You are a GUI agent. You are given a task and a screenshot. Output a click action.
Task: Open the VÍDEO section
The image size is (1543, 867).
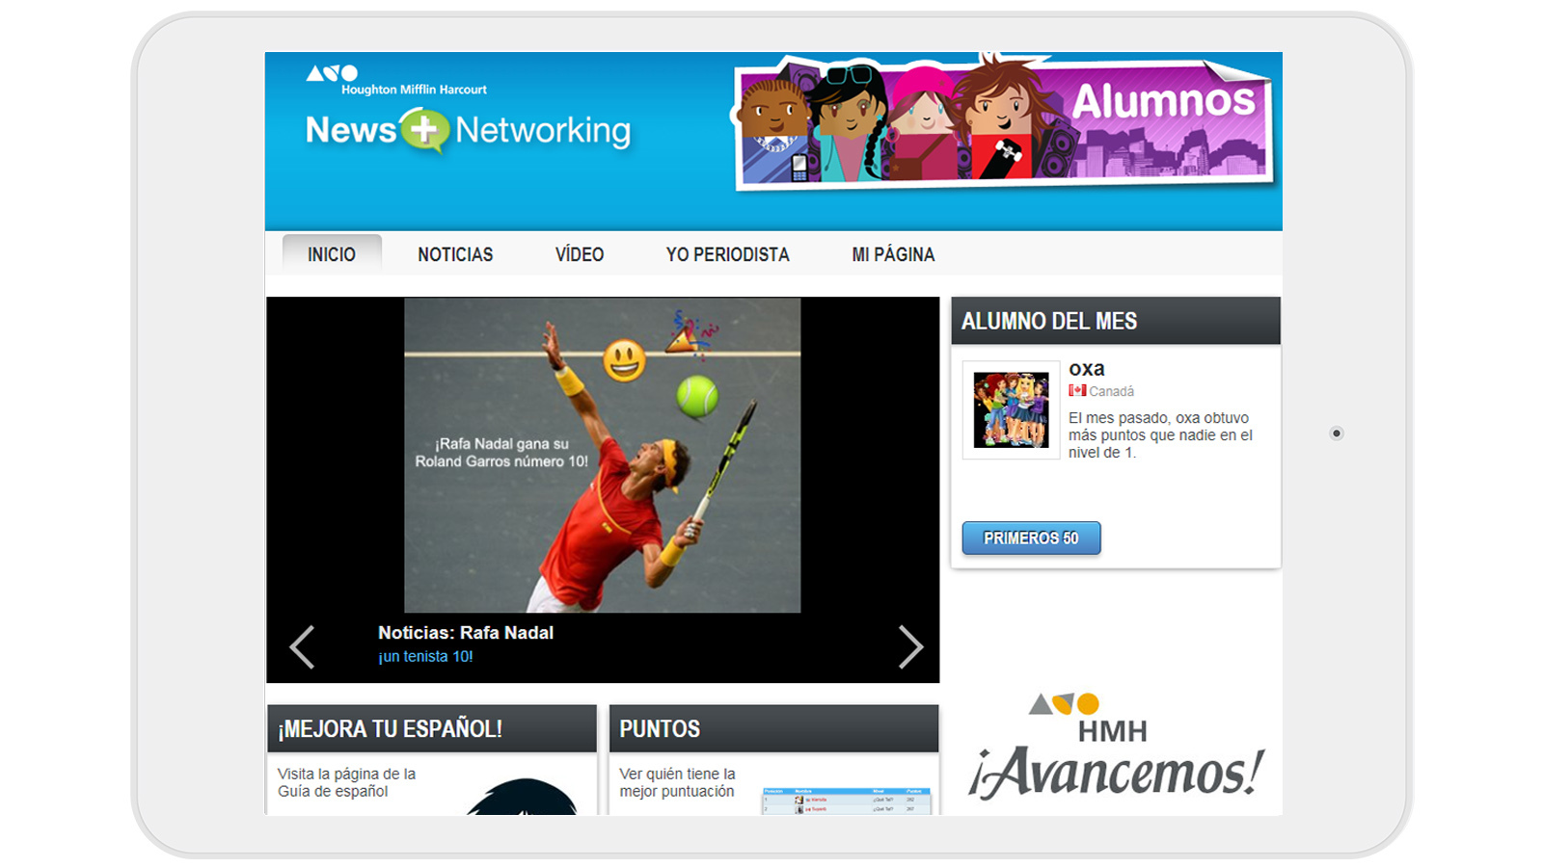tap(579, 254)
